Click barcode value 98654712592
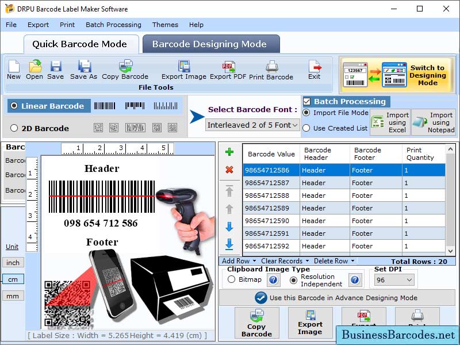 click(267, 246)
